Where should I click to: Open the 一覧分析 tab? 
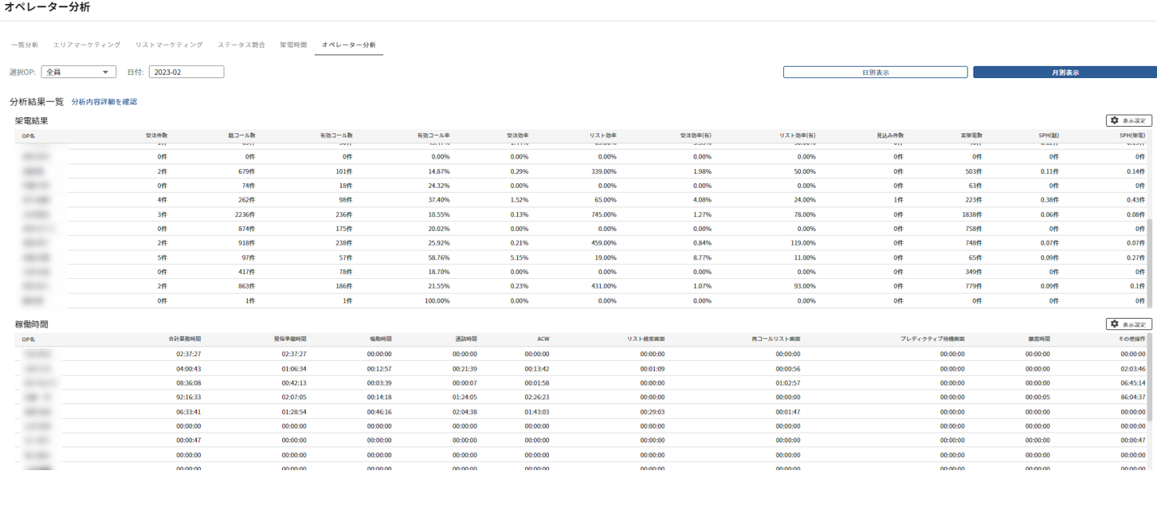[25, 45]
